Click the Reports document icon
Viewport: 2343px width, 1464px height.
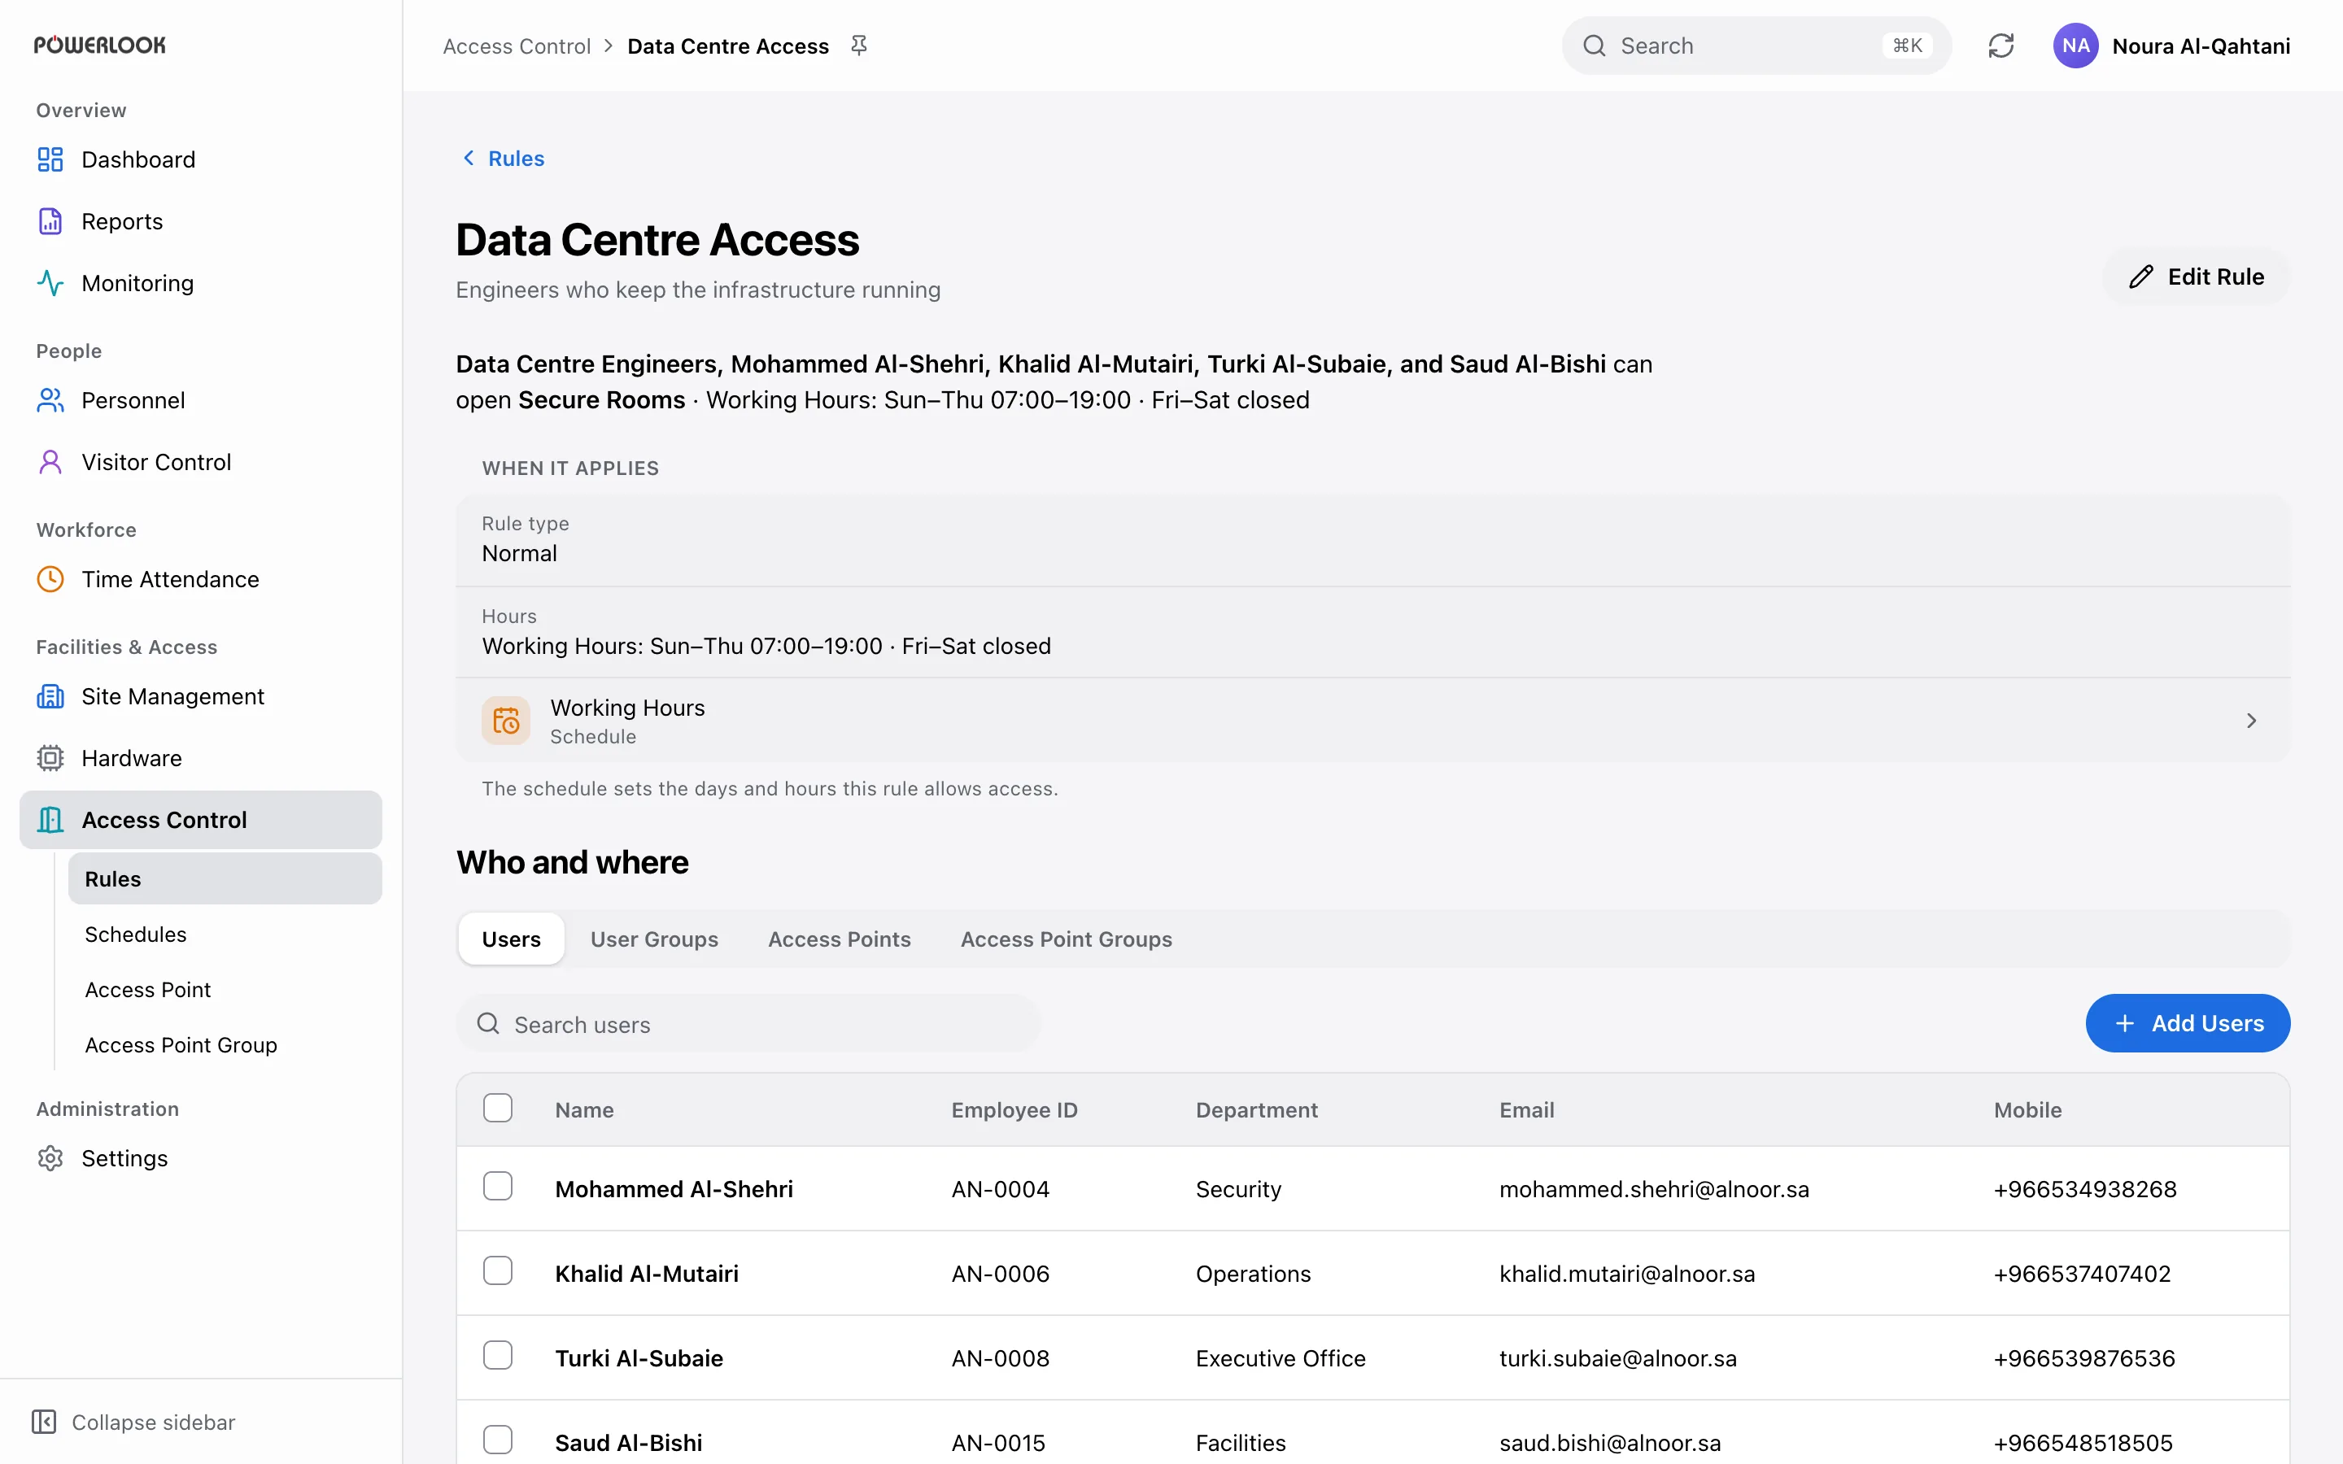click(x=50, y=222)
